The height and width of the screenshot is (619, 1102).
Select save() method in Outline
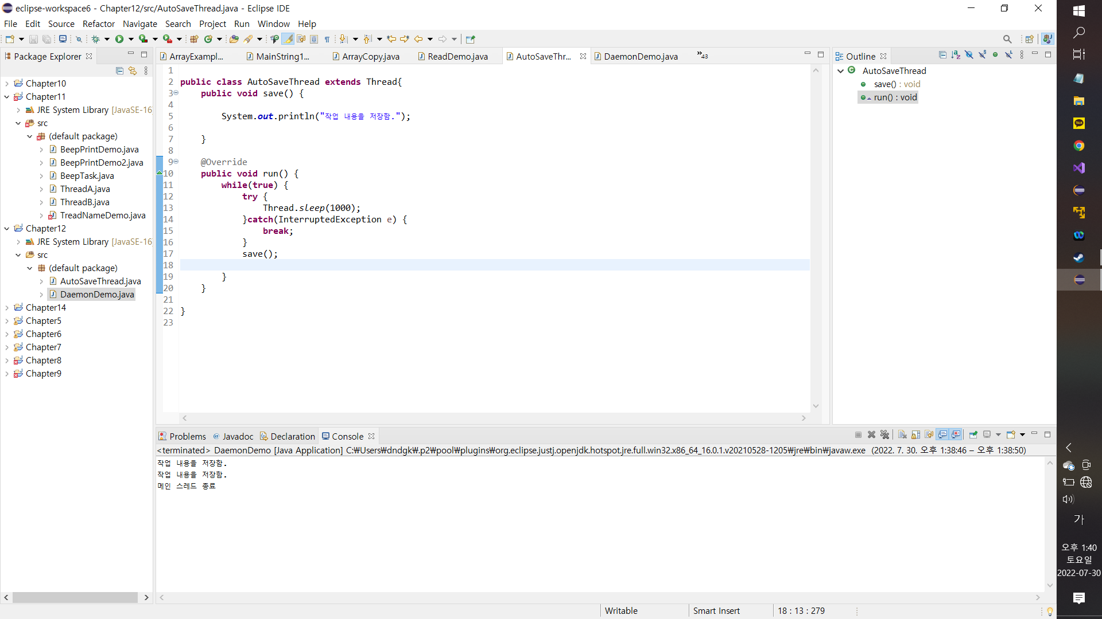pos(884,84)
